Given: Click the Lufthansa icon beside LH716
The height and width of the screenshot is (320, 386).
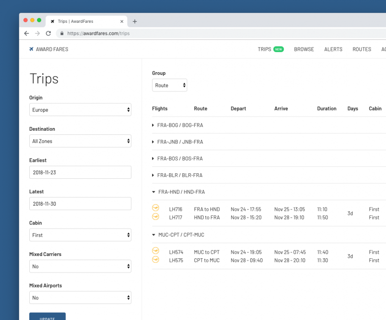Looking at the screenshot, I should click(155, 208).
